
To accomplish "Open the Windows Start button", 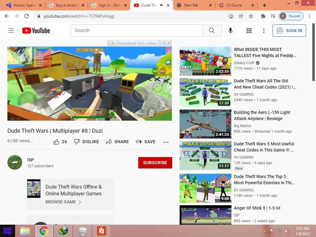I will click(7, 231).
